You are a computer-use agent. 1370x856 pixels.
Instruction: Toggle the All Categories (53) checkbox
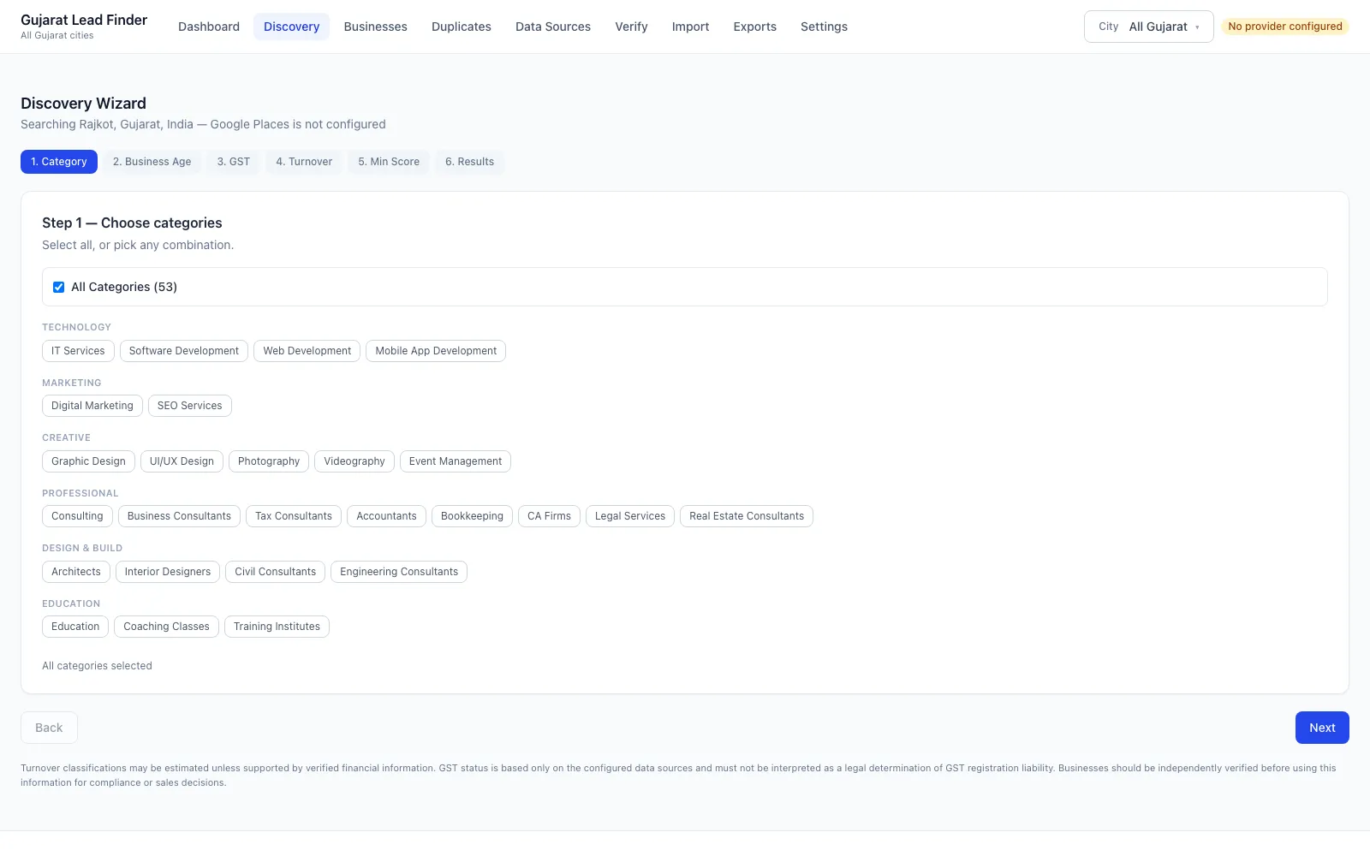coord(58,288)
